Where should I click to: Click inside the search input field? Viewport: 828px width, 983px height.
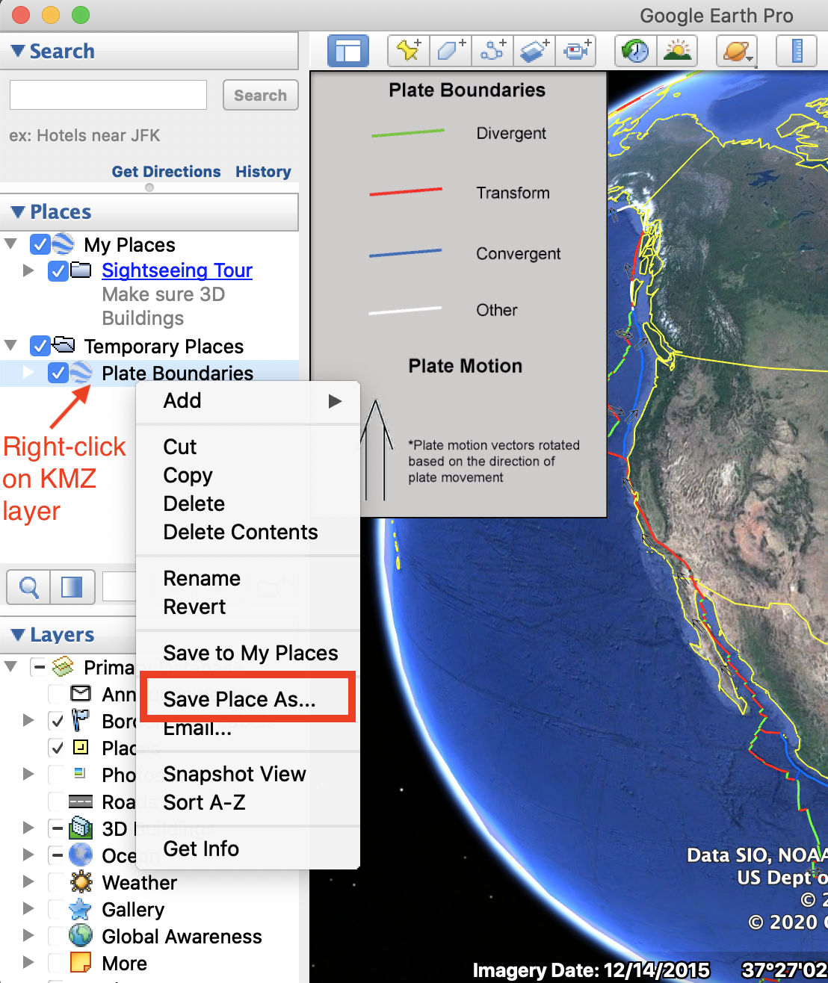[108, 95]
